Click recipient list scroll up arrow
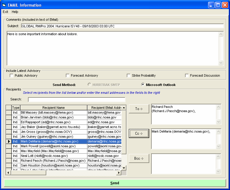 (x=124, y=108)
